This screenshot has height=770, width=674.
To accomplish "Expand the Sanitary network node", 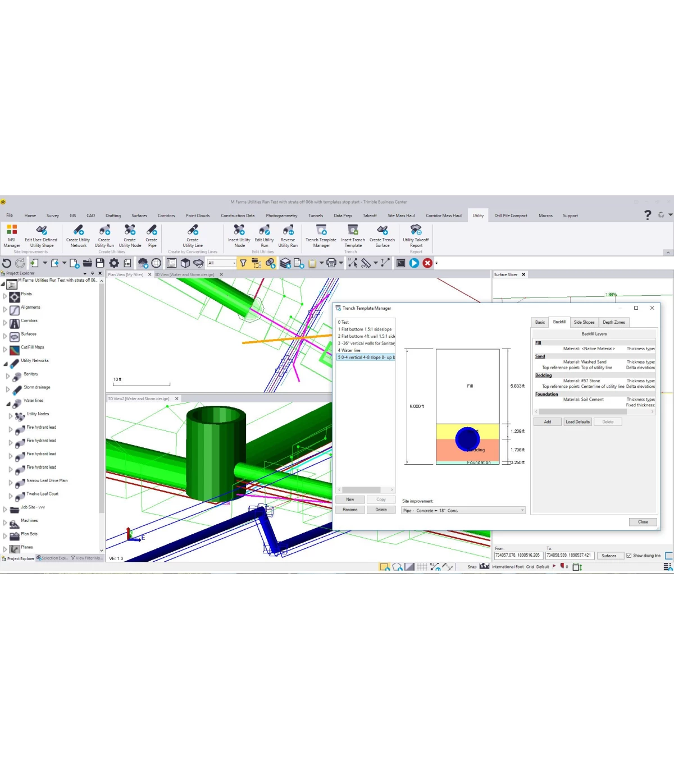I will click(8, 376).
